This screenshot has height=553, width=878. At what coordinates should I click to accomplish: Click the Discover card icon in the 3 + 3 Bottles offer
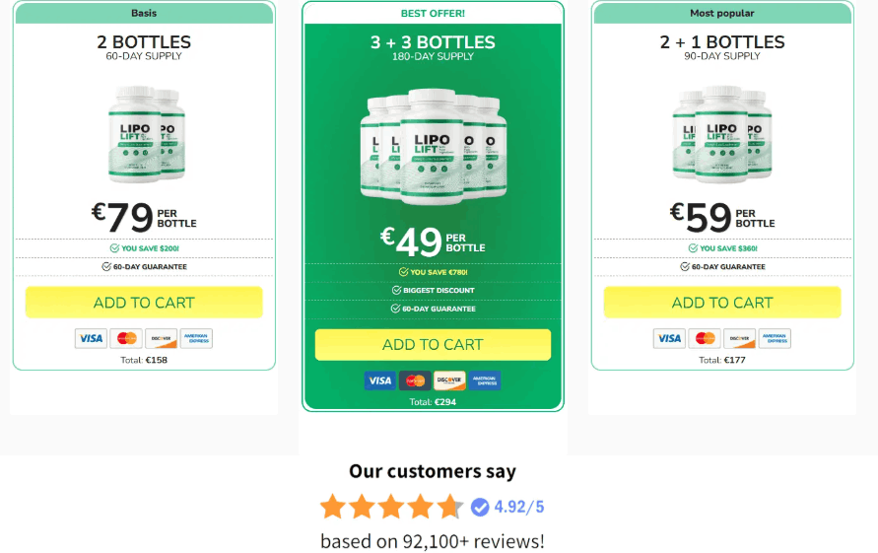(449, 380)
